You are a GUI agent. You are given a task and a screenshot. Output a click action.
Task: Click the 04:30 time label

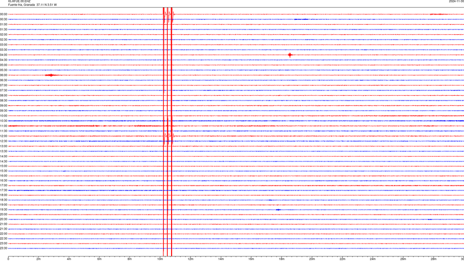point(3,60)
